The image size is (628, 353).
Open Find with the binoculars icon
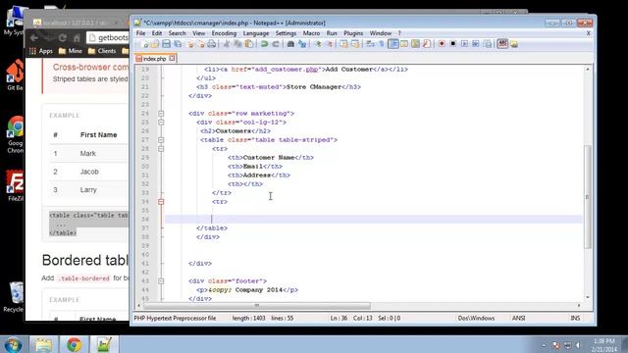click(x=290, y=44)
